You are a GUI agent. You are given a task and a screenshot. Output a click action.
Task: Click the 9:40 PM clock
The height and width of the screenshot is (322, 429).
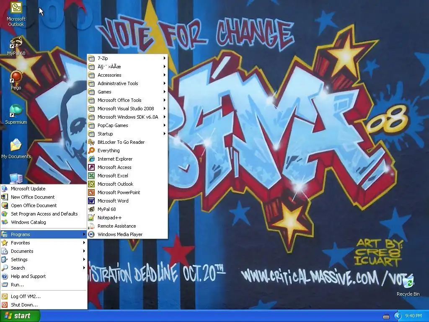click(413, 316)
